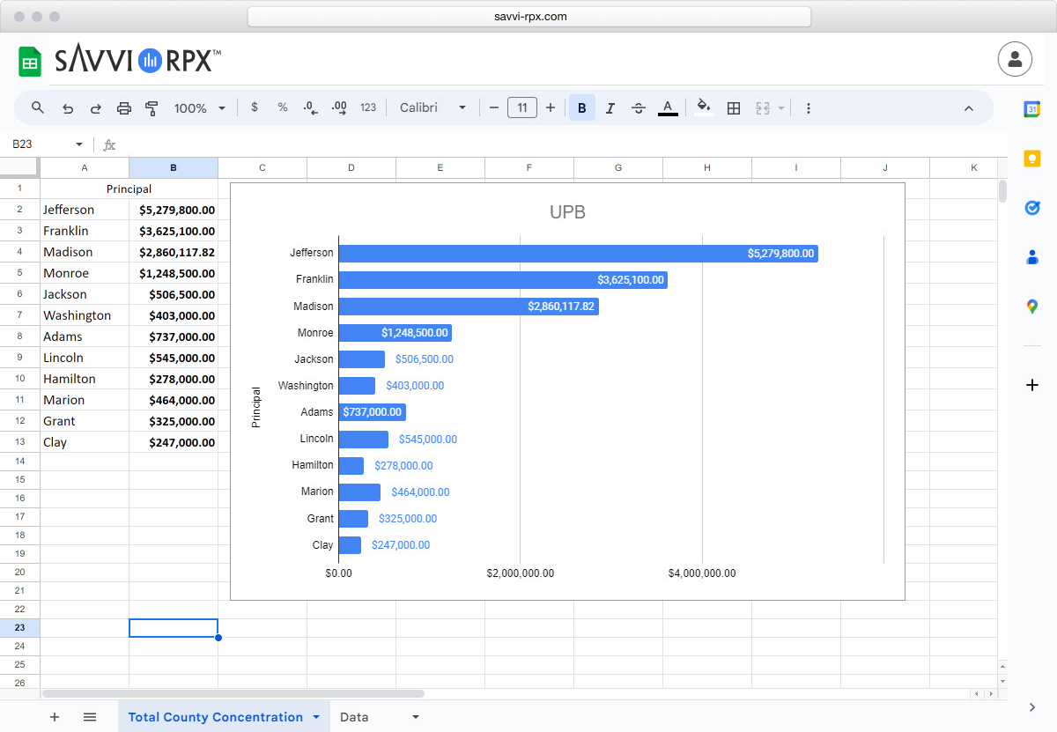Click the print icon
The image size is (1057, 732).
click(124, 107)
